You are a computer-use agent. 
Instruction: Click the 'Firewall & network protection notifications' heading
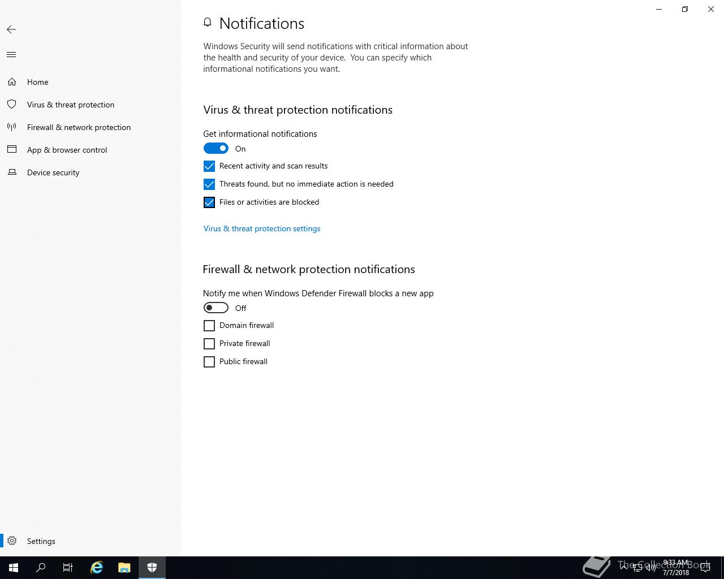309,269
